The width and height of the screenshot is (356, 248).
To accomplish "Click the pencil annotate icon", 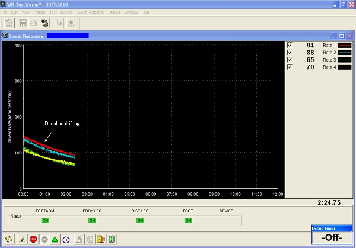I will 22,239.
